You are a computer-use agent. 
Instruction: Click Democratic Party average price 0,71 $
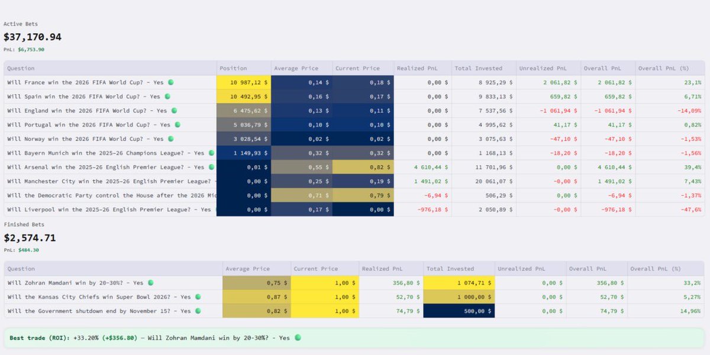(x=302, y=196)
